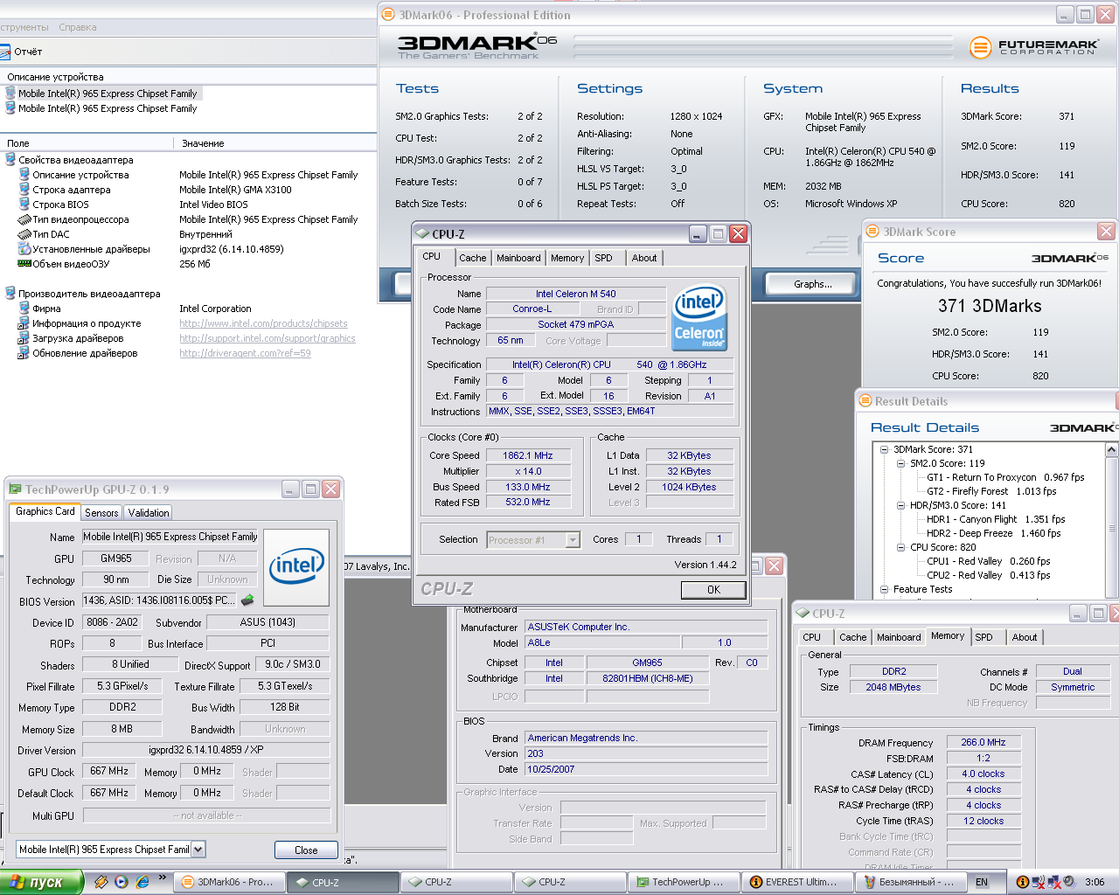The height and width of the screenshot is (895, 1119).
Task: Open the Mainboard tab in the CPU-Z memory window
Action: 899,637
